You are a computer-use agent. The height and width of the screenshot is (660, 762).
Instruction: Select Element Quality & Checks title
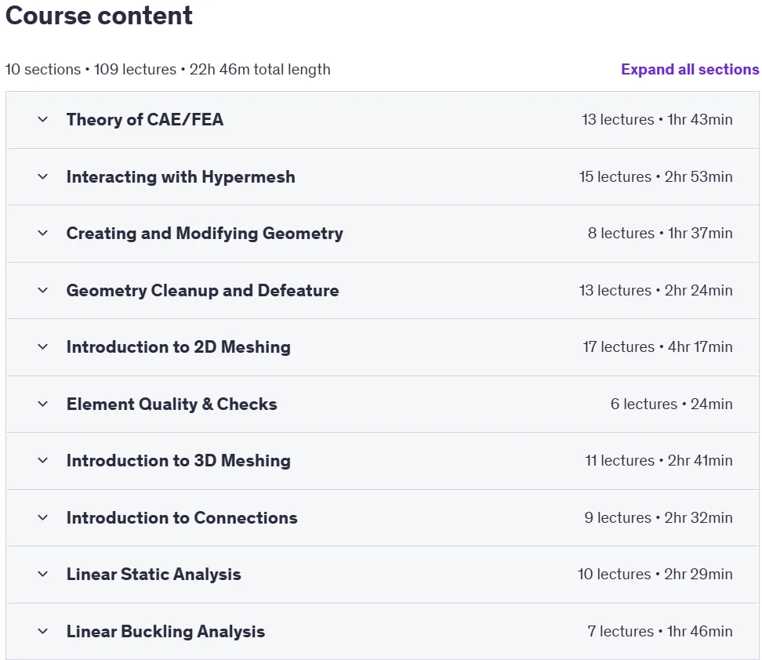pos(172,404)
